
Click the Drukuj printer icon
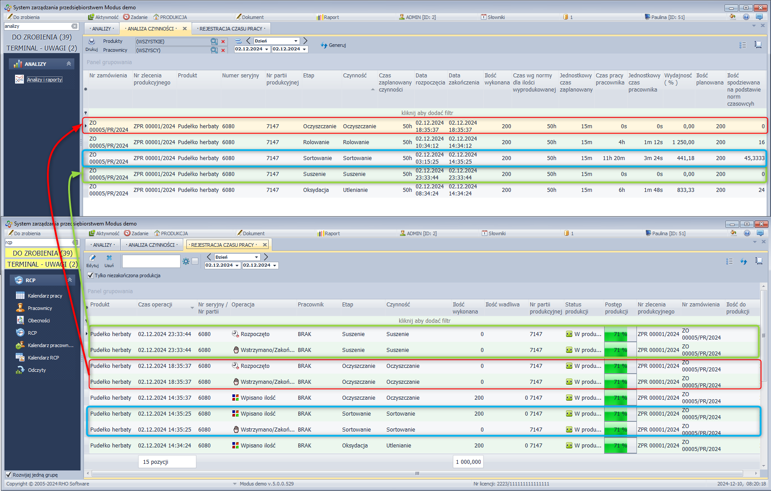(92, 42)
